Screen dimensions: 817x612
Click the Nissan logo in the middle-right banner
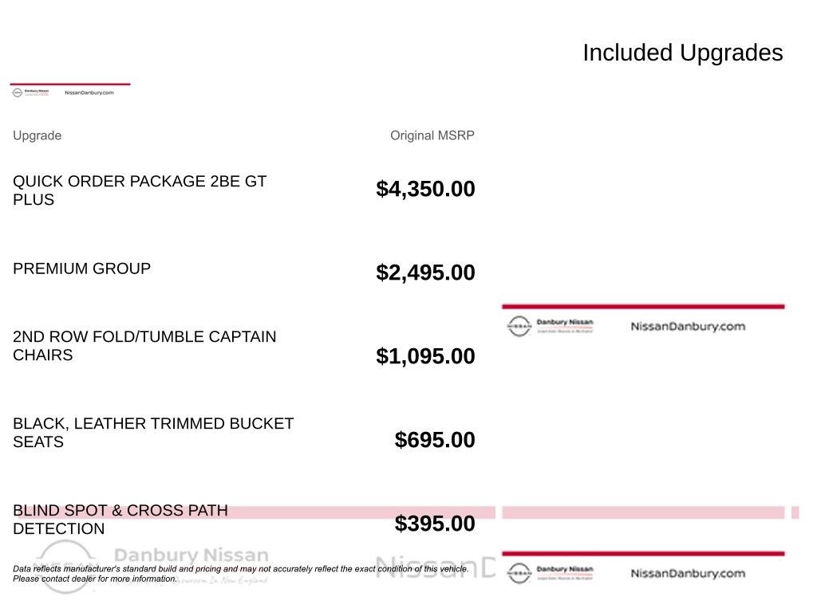[519, 326]
